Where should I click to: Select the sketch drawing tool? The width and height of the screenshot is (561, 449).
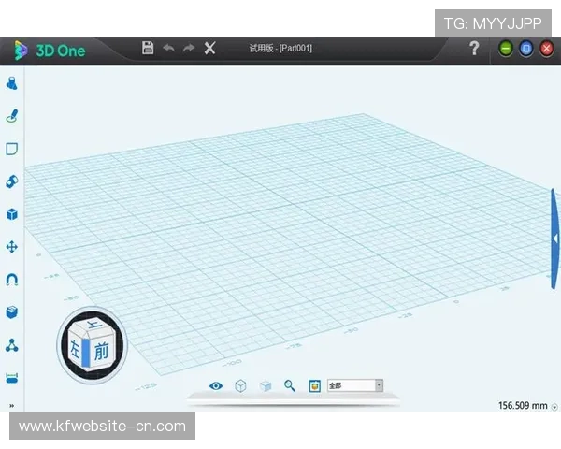(12, 116)
